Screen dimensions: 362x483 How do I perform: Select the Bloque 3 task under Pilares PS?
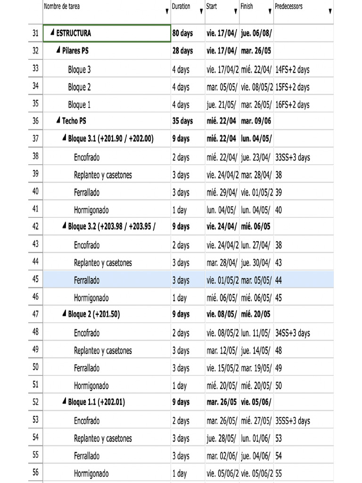point(79,69)
